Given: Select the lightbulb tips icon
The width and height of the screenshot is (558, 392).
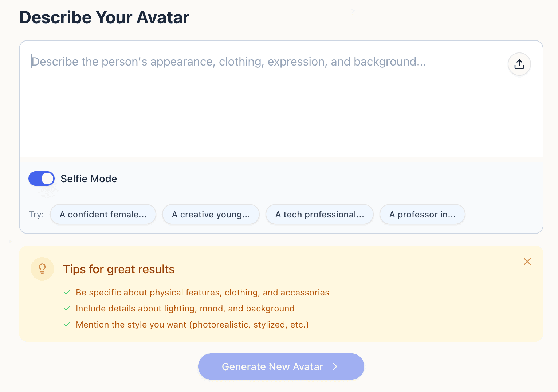Looking at the screenshot, I should click(x=42, y=269).
